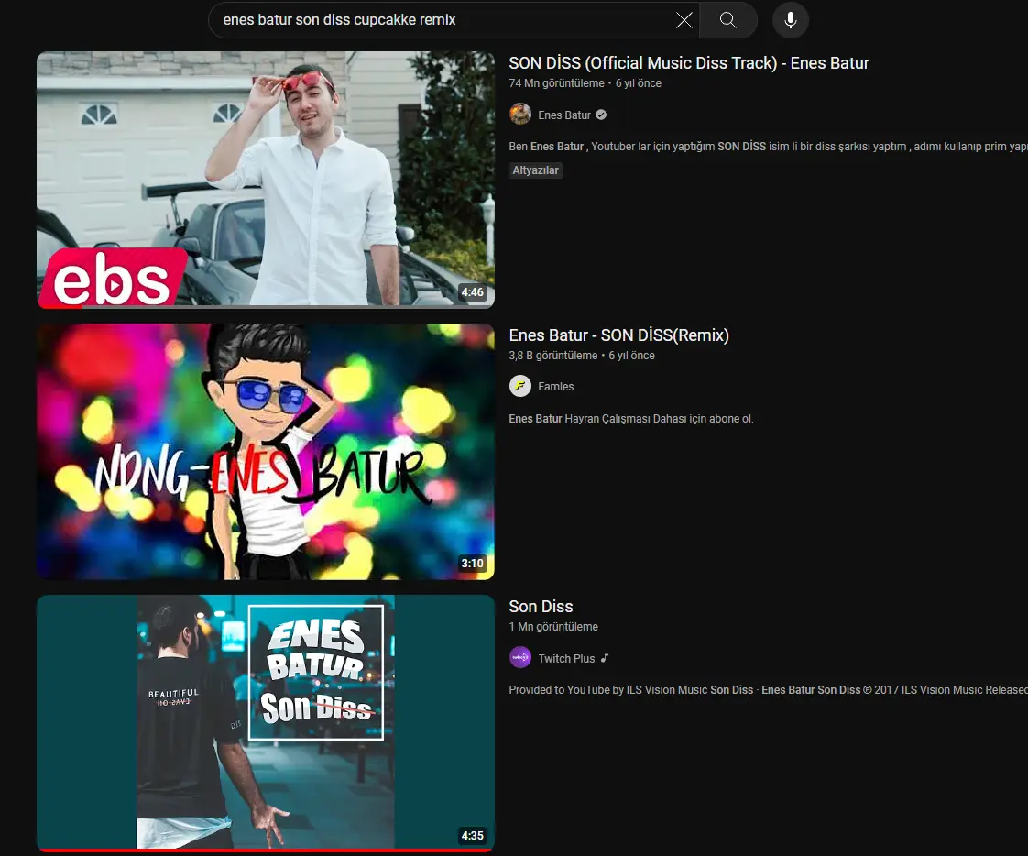1028x856 pixels.
Task: Click the verified badge beside Enes Batur
Action: 601,115
